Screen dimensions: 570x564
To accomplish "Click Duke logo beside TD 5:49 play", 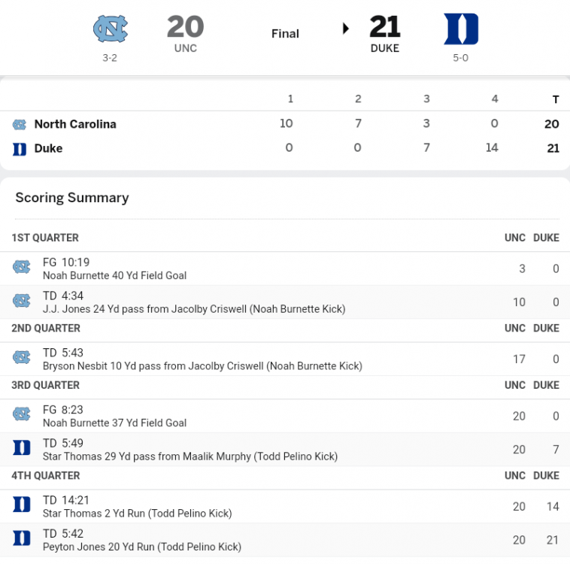I will click(x=22, y=448).
